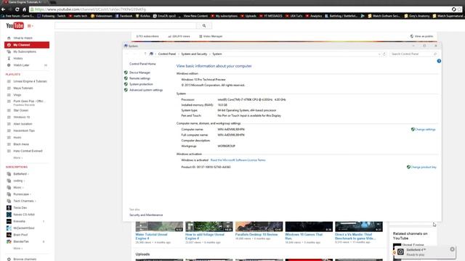Open the YouTube guide menu next to logo
This screenshot has height=261, width=465.
coord(30,26)
